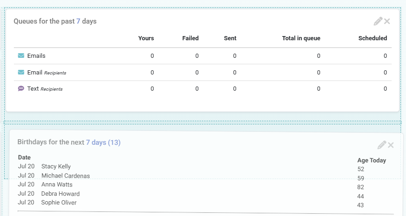Viewport: 406px width, 216px height.
Task: Select the 'Text Recipients' row label
Action: [45, 89]
